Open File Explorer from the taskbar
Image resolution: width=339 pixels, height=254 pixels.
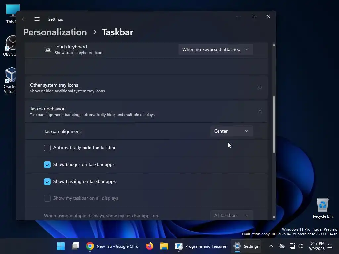(164, 246)
